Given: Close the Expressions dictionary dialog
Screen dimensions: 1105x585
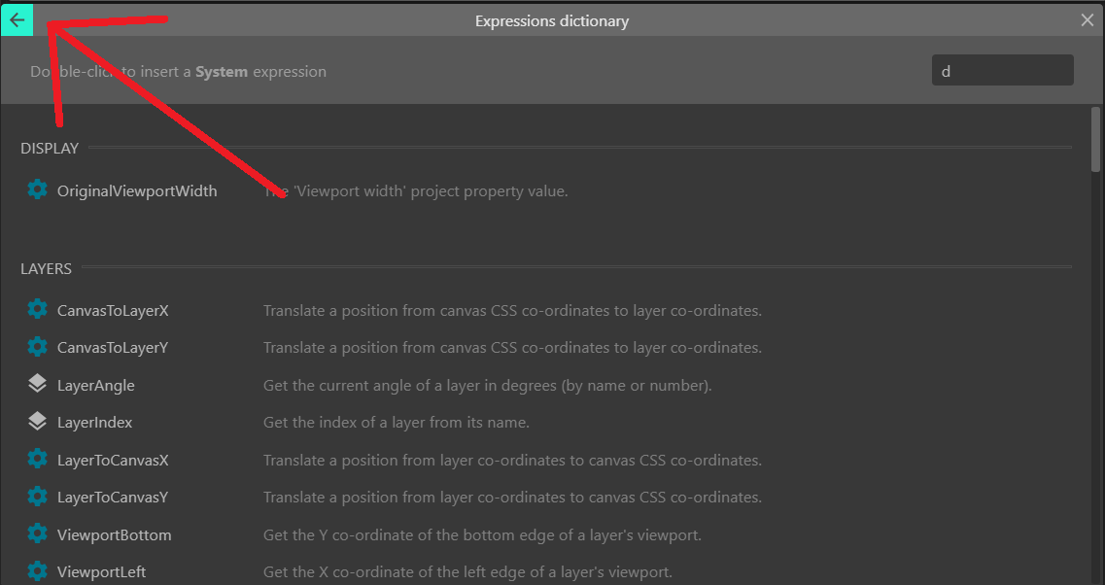Looking at the screenshot, I should pos(1086,19).
